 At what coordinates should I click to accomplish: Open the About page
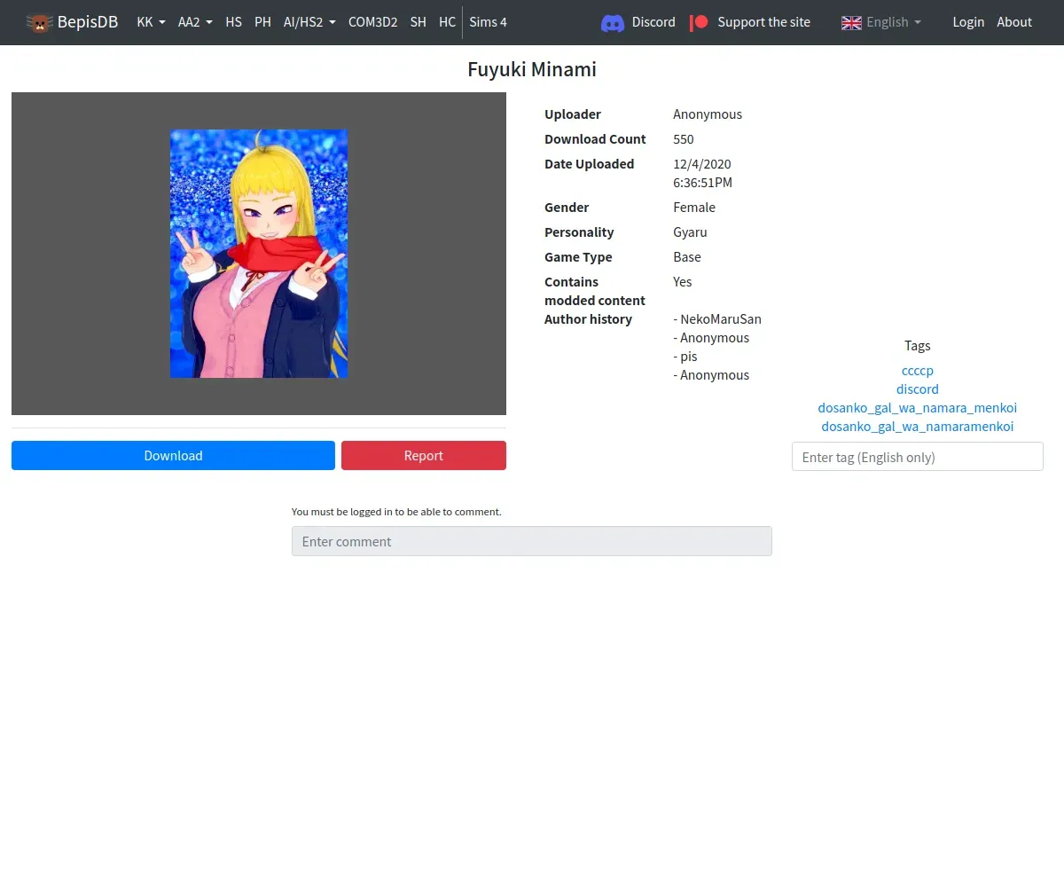pyautogui.click(x=1014, y=22)
